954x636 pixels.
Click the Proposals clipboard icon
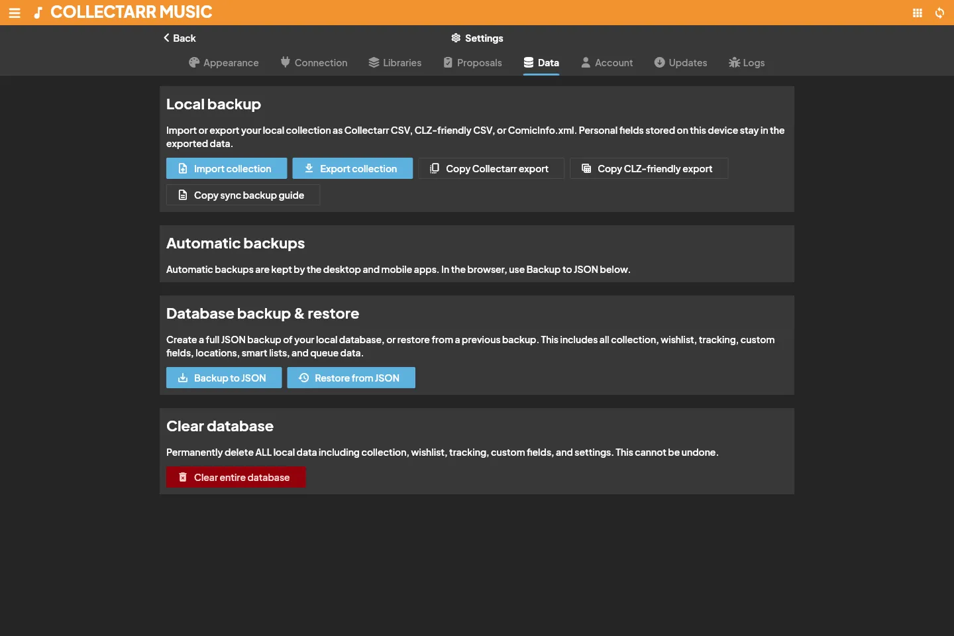[x=448, y=62]
